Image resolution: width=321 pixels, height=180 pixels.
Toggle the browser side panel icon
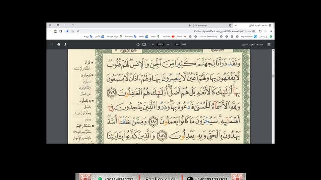click(61, 31)
